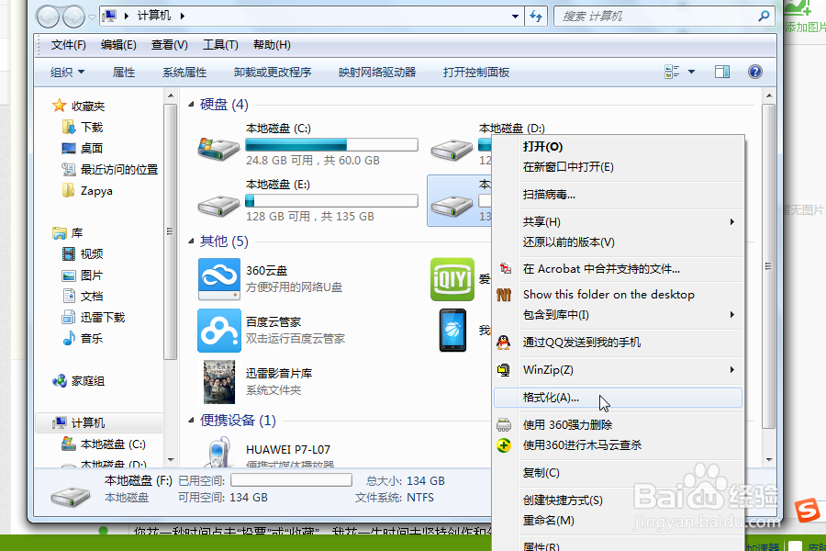Open 迅雷影音片库 thumbnail
826x551 pixels.
219,382
